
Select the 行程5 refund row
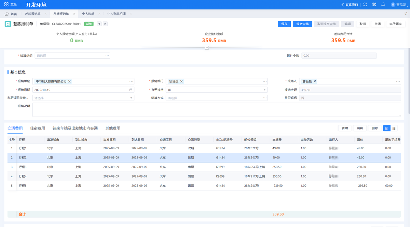click(204, 186)
